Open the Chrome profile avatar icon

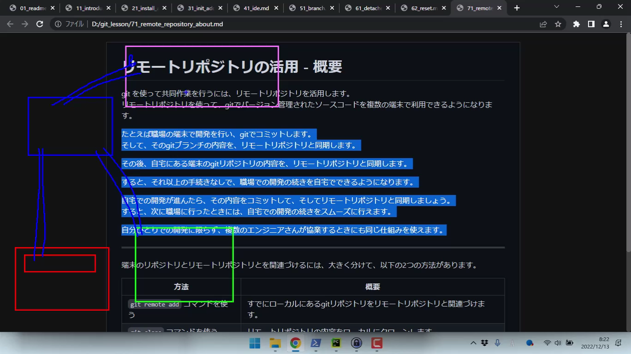point(606,24)
